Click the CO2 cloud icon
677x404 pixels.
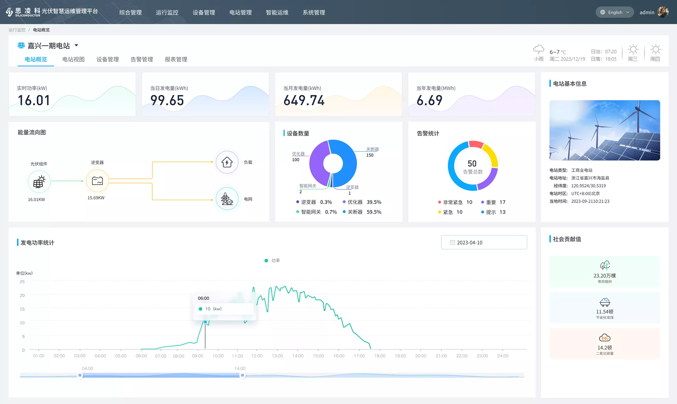click(x=605, y=338)
